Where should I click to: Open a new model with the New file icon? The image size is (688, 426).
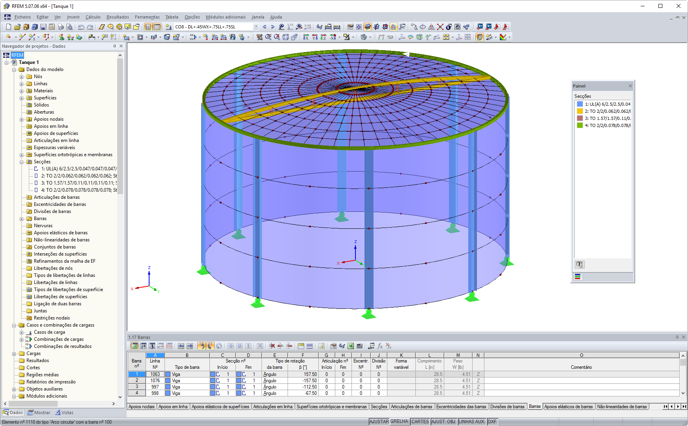pos(8,27)
